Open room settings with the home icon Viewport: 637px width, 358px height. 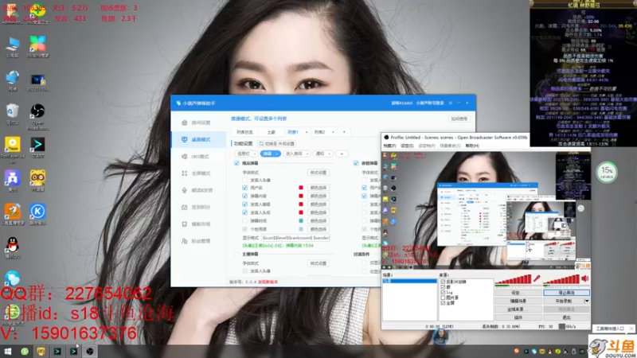pos(185,123)
